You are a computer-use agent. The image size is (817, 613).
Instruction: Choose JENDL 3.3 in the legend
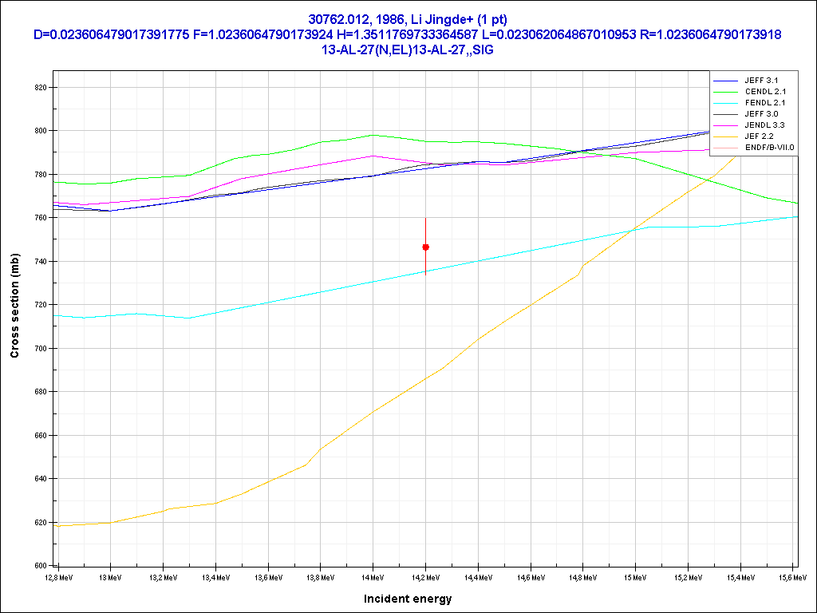pos(764,125)
